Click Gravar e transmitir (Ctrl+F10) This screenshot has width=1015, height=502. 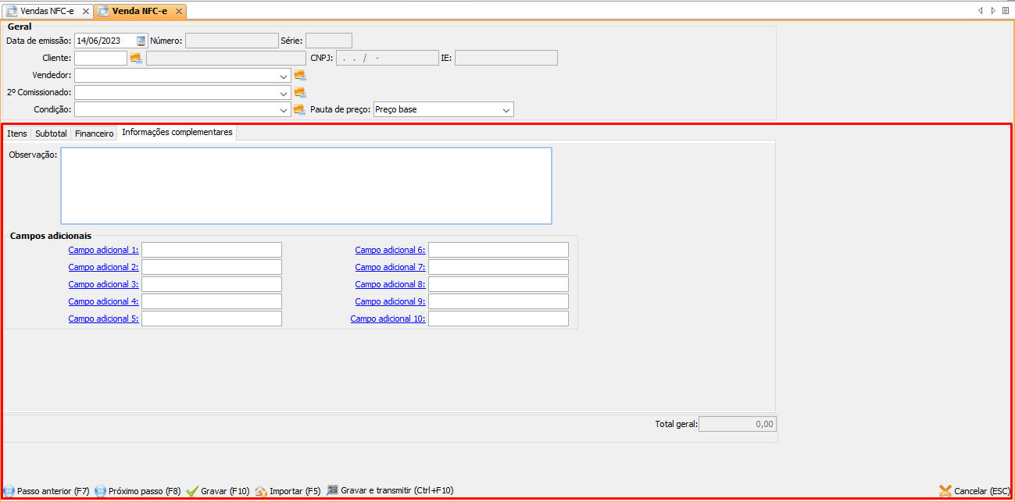[x=390, y=491]
